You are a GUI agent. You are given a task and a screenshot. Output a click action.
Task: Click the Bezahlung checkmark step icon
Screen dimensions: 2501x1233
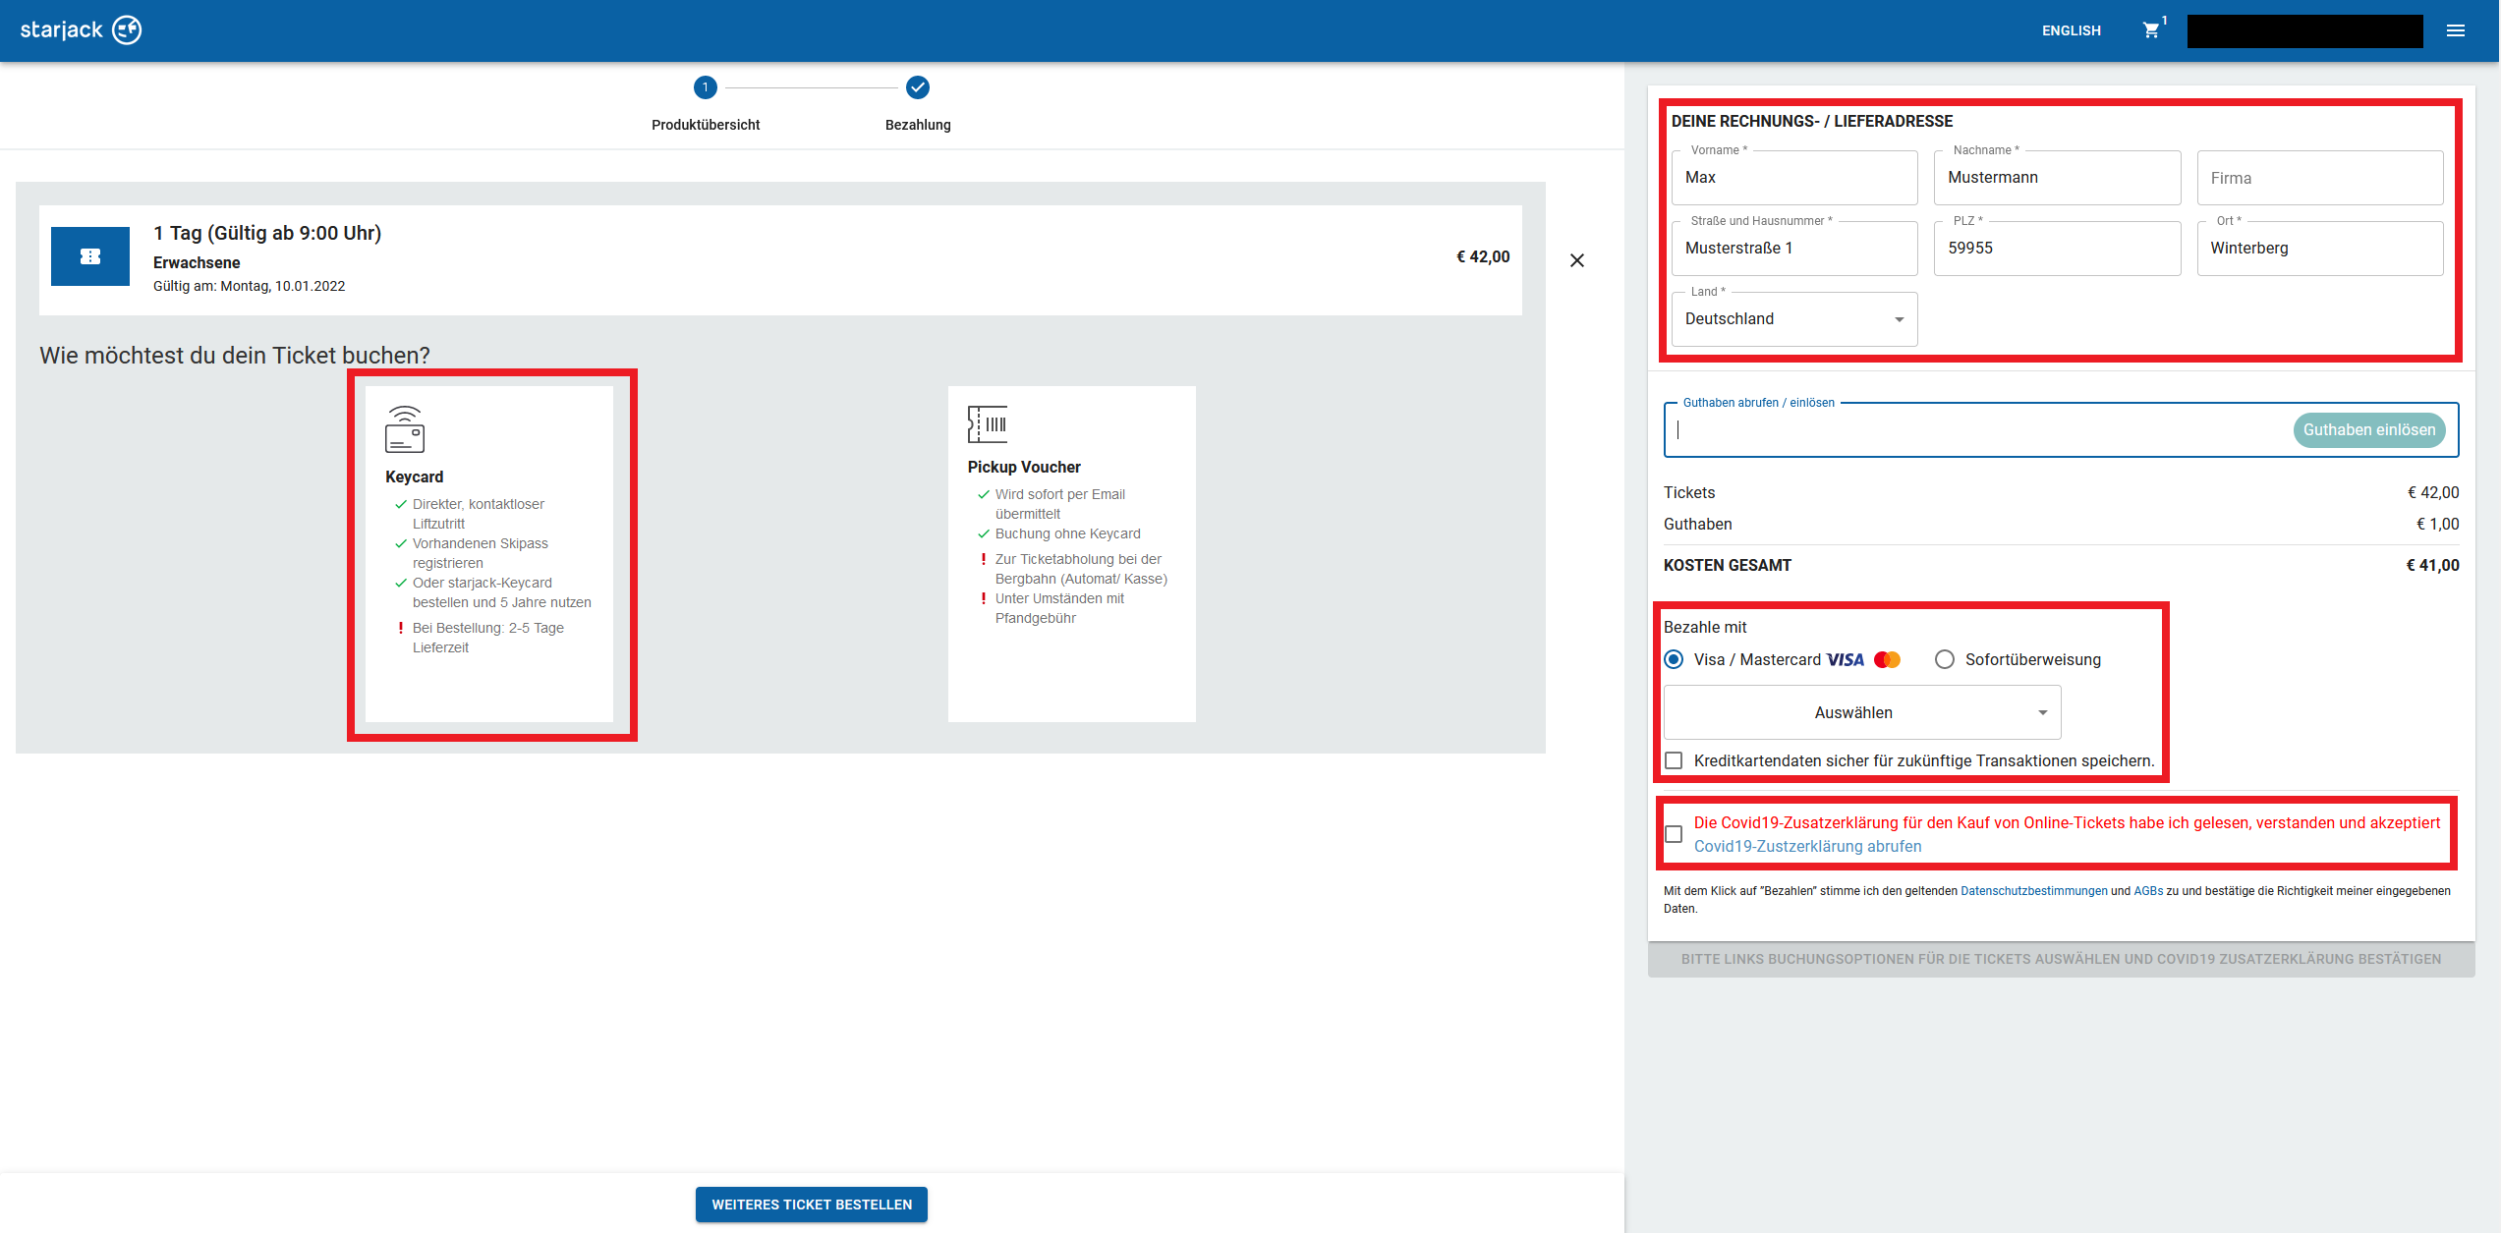click(917, 87)
